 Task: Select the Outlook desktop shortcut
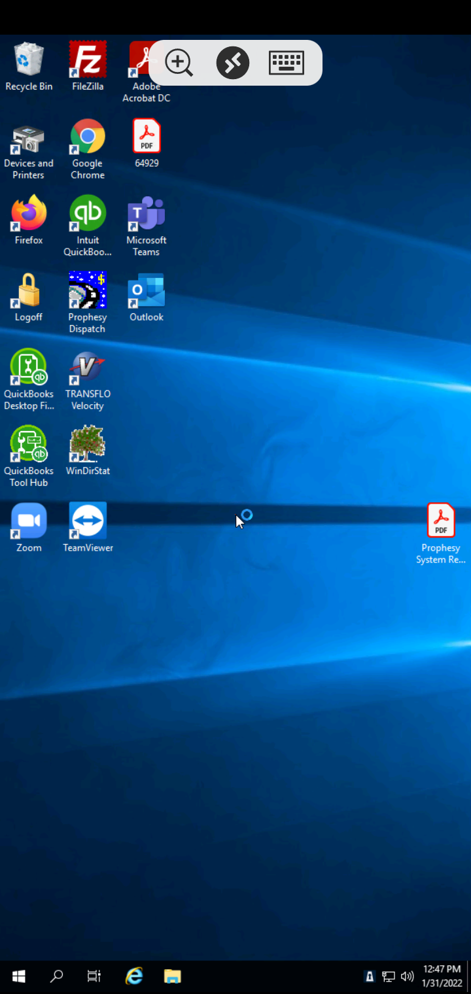147,298
